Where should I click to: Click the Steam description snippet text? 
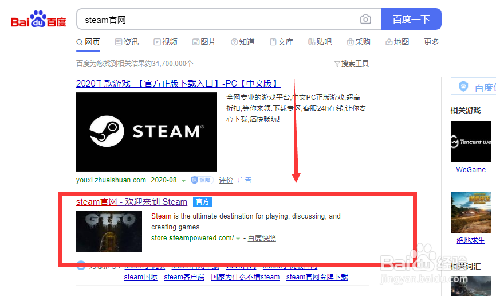pos(246,221)
